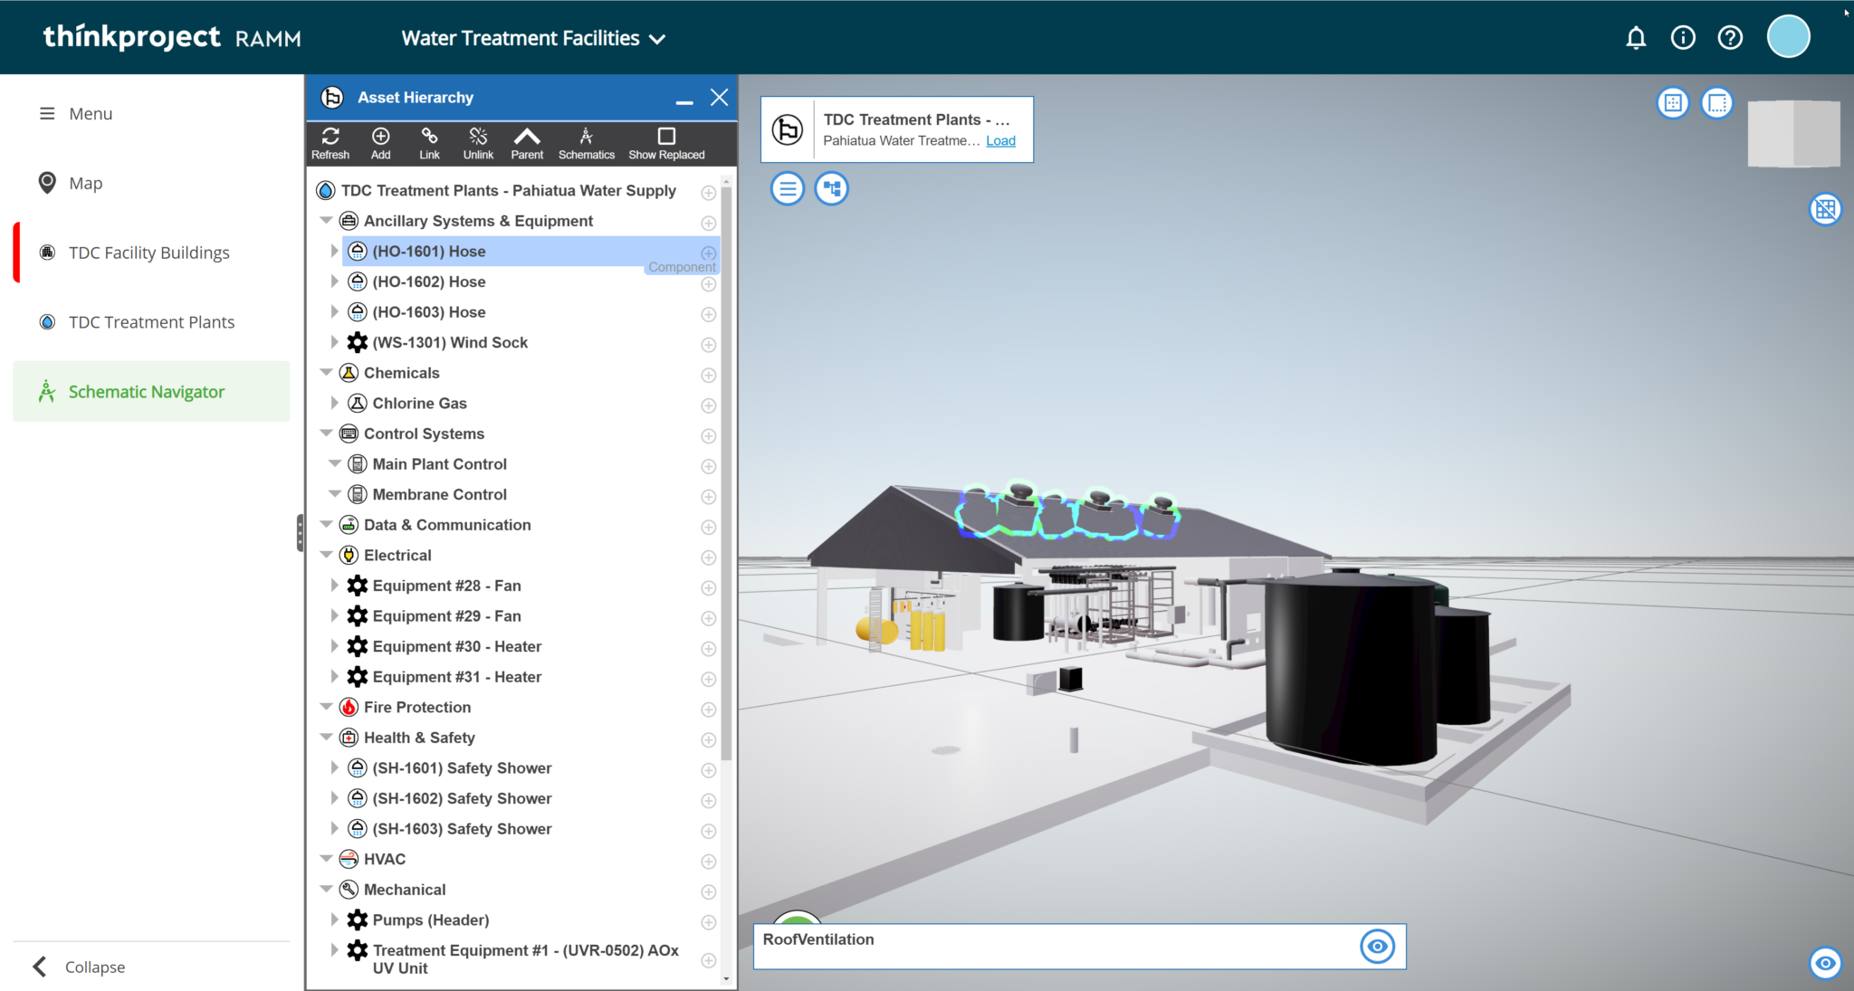Viewport: 1854px width, 991px height.
Task: Click the Show Replaced icon in the toolbar
Action: click(665, 142)
